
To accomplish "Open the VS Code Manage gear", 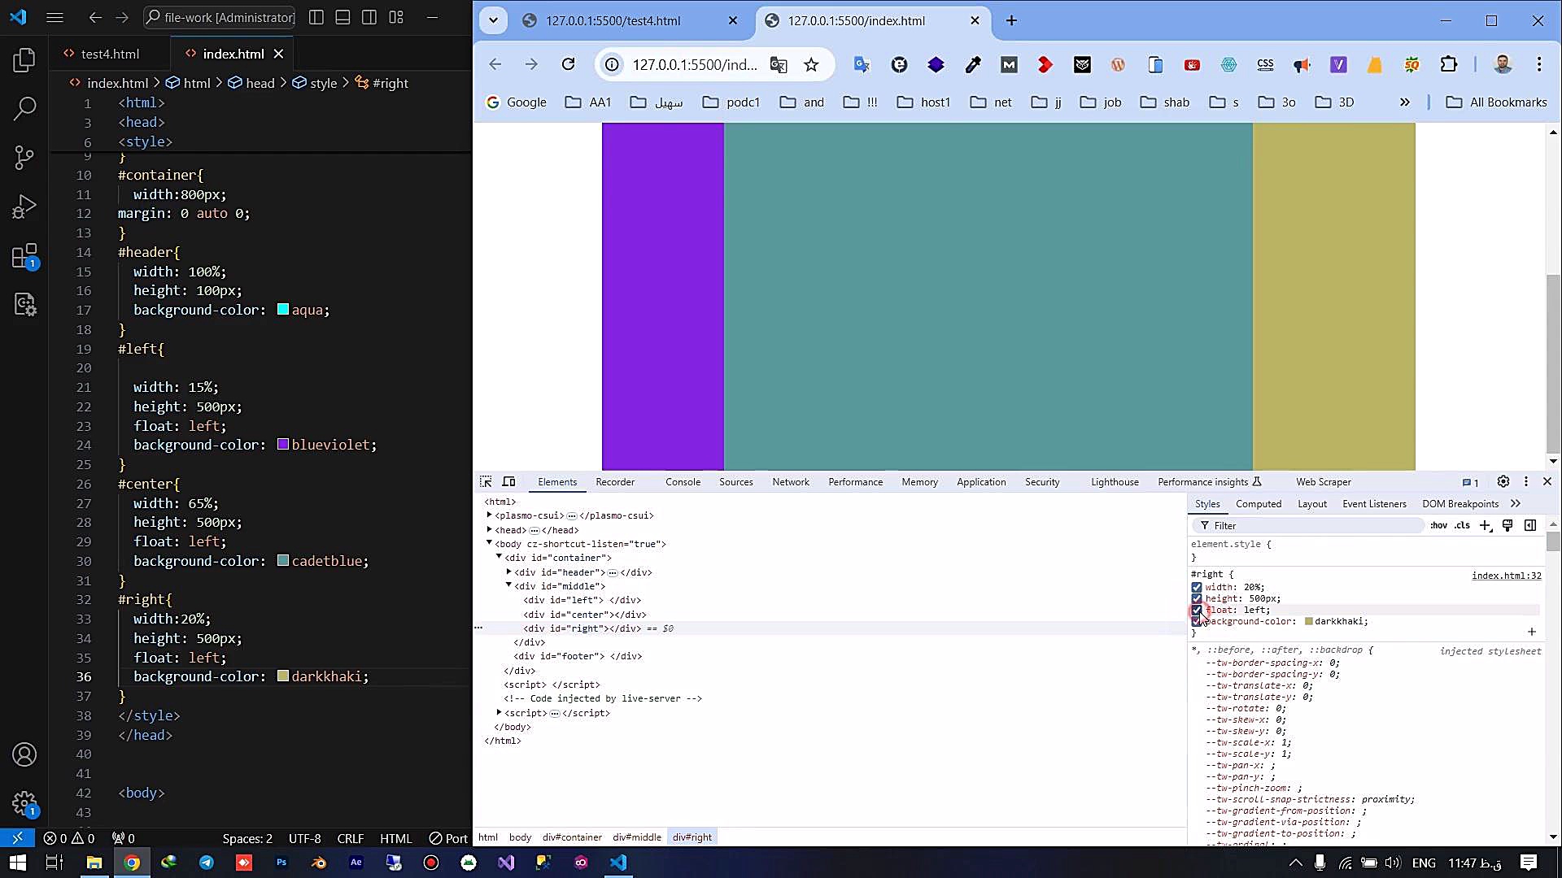I will (24, 804).
